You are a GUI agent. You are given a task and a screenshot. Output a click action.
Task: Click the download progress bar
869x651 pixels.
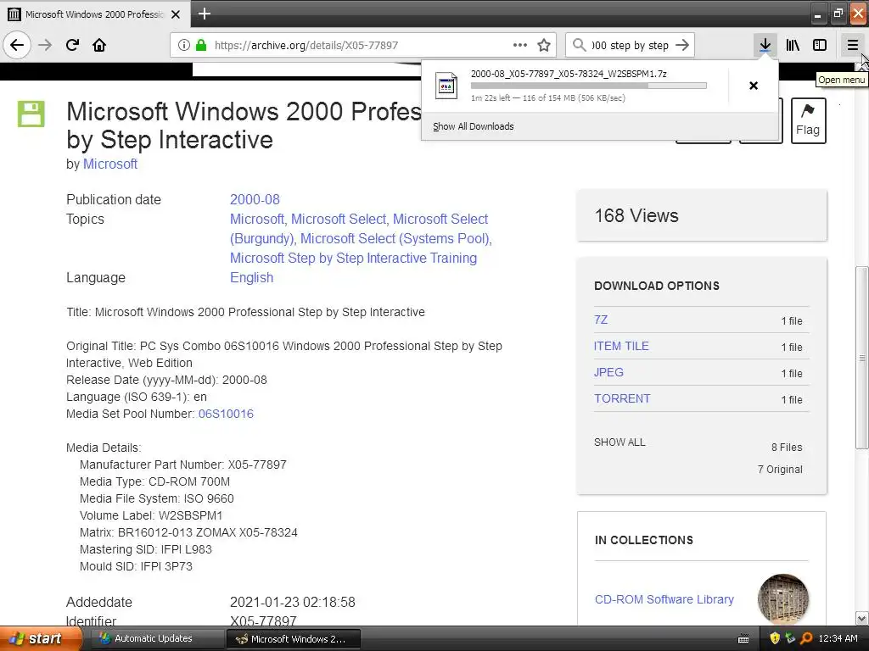tap(589, 86)
